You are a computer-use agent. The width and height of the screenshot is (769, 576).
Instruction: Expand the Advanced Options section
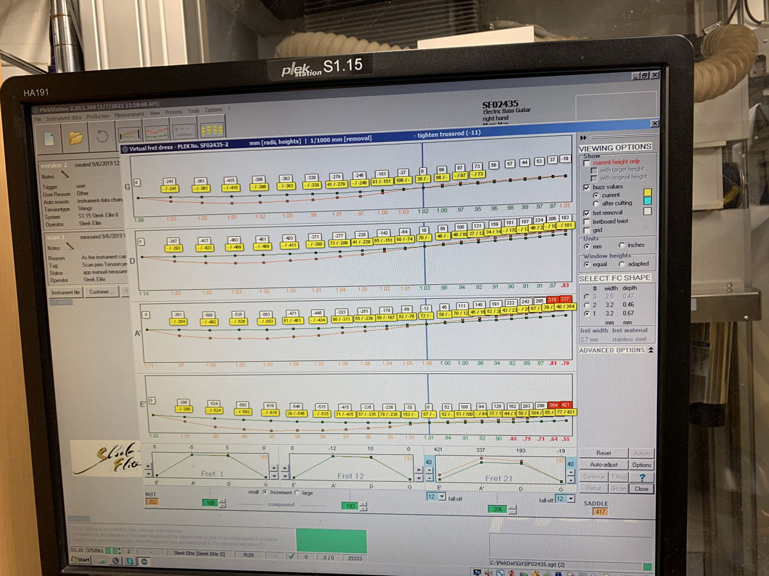click(x=651, y=350)
